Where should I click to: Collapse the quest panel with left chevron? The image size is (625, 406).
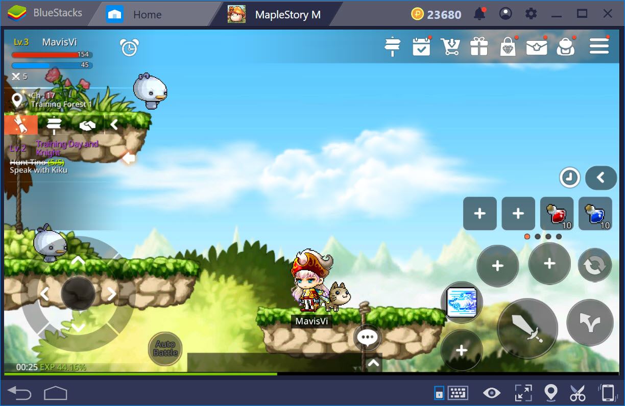pyautogui.click(x=114, y=125)
